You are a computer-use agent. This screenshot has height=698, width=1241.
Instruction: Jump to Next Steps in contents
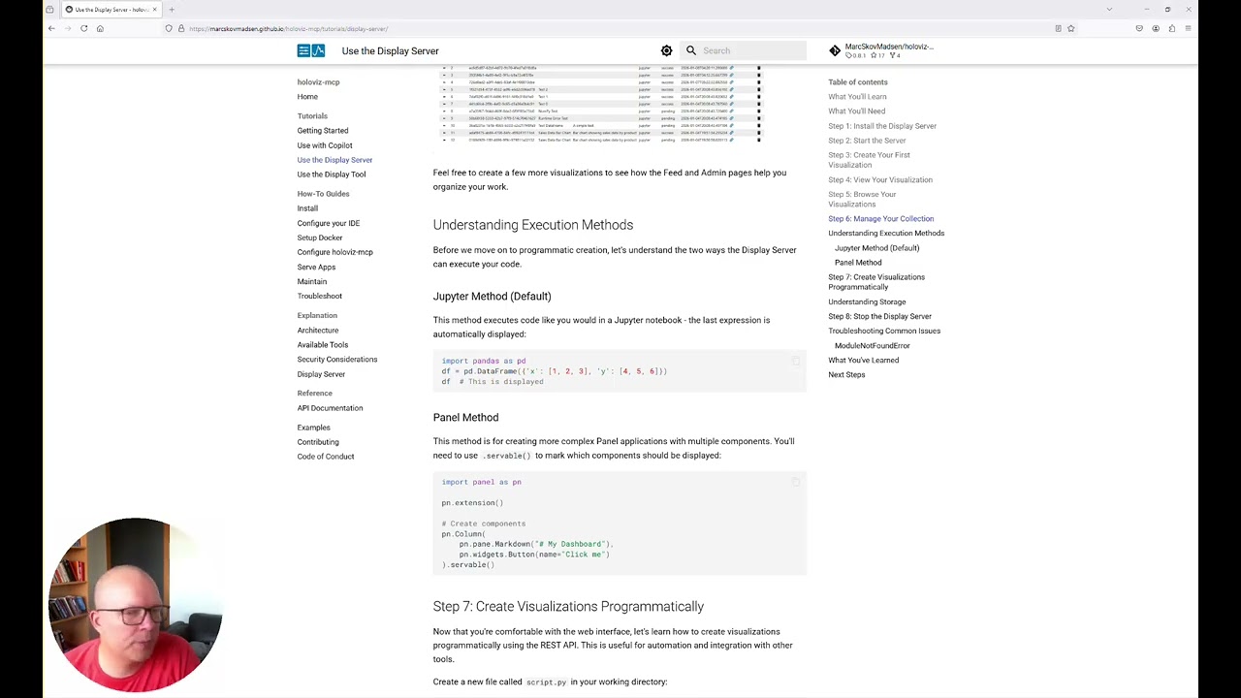click(846, 375)
